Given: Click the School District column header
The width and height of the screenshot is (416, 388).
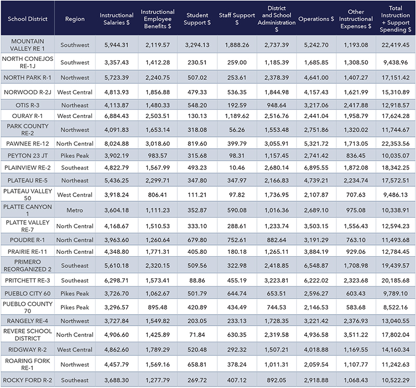Looking at the screenshot, I should [28, 19].
